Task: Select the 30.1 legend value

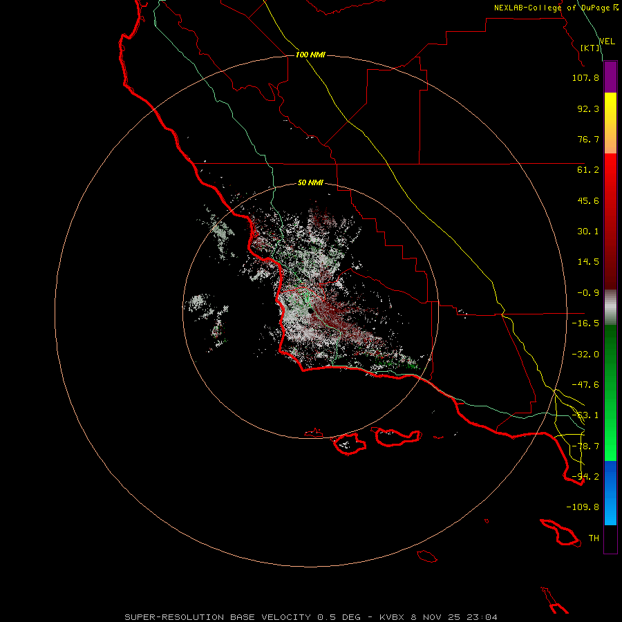Action: 588,232
